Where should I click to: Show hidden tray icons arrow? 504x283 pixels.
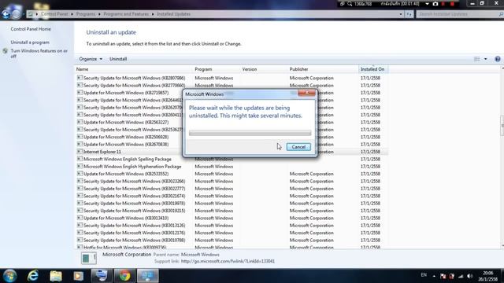coord(434,276)
